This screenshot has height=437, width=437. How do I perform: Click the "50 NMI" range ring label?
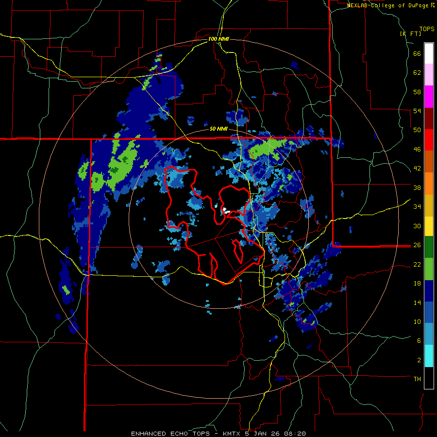218,129
